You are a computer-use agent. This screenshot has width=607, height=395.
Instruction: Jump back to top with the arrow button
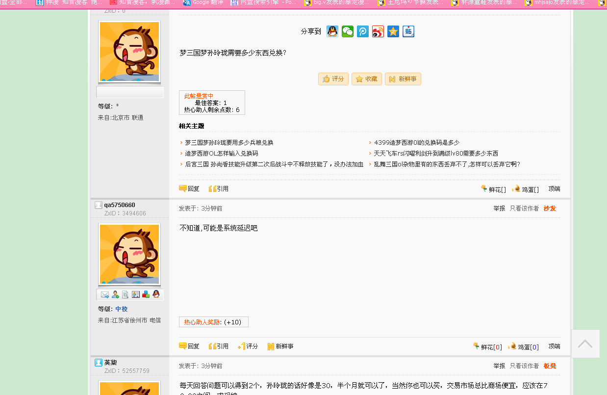[x=585, y=343]
